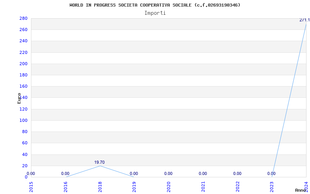The width and height of the screenshot is (310, 194).
Task: Click the 2022 x-axis year label
Action: pos(238,187)
